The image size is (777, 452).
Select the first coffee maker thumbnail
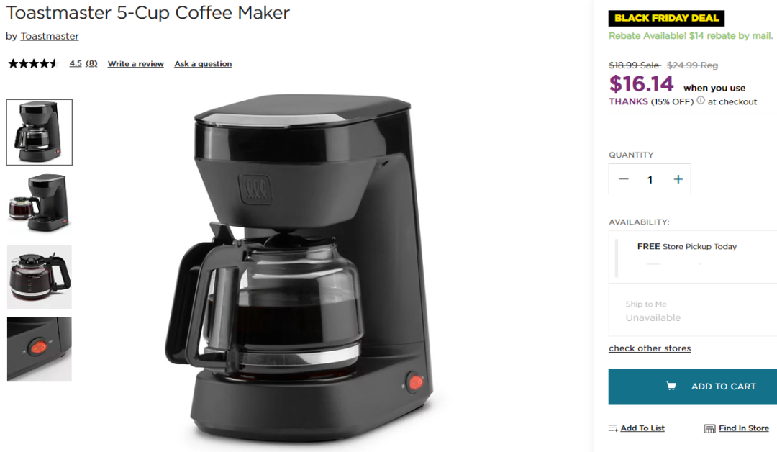coord(39,132)
